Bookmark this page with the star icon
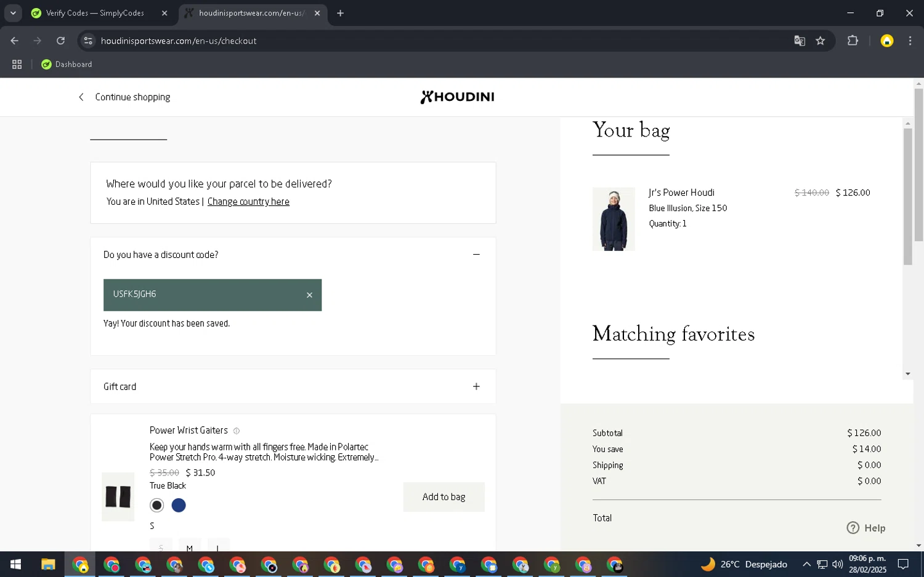The height and width of the screenshot is (577, 924). coord(820,41)
